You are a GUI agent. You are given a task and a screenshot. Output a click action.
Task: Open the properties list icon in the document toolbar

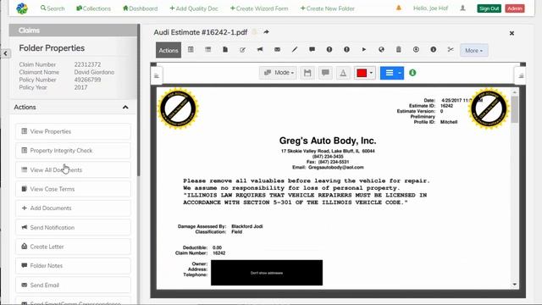(191, 50)
